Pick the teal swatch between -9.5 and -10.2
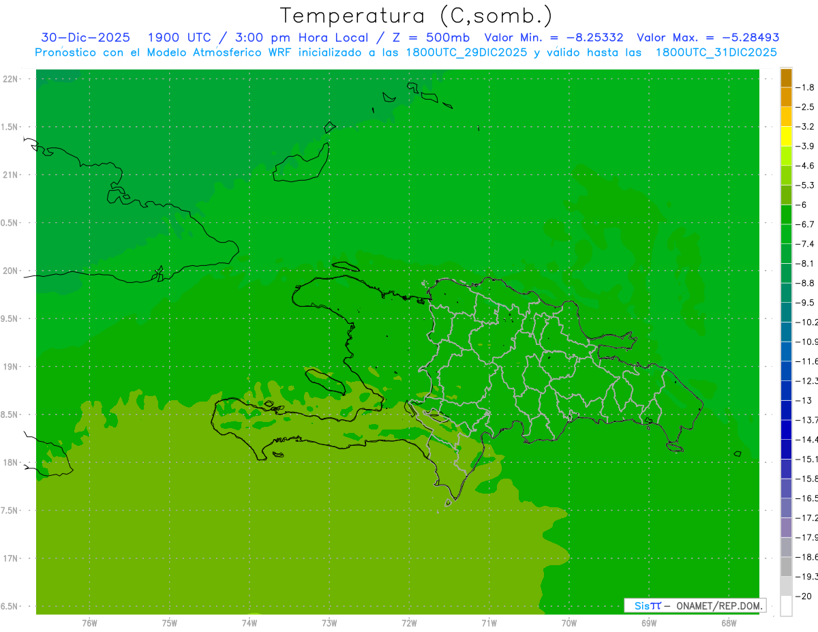The image size is (818, 632). point(786,312)
